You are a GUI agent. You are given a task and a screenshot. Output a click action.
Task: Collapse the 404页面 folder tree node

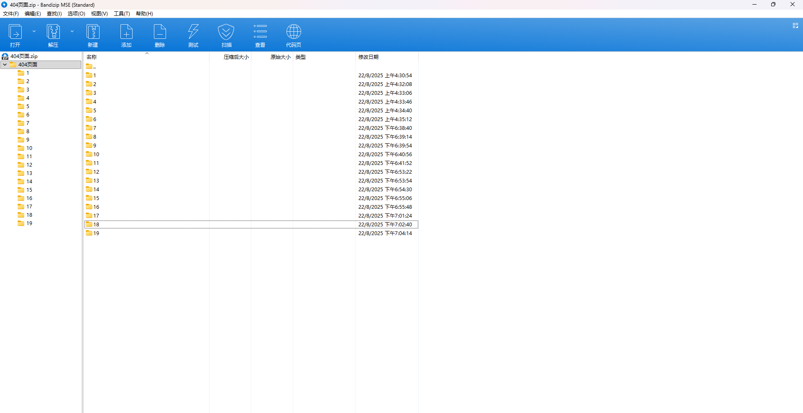5,65
